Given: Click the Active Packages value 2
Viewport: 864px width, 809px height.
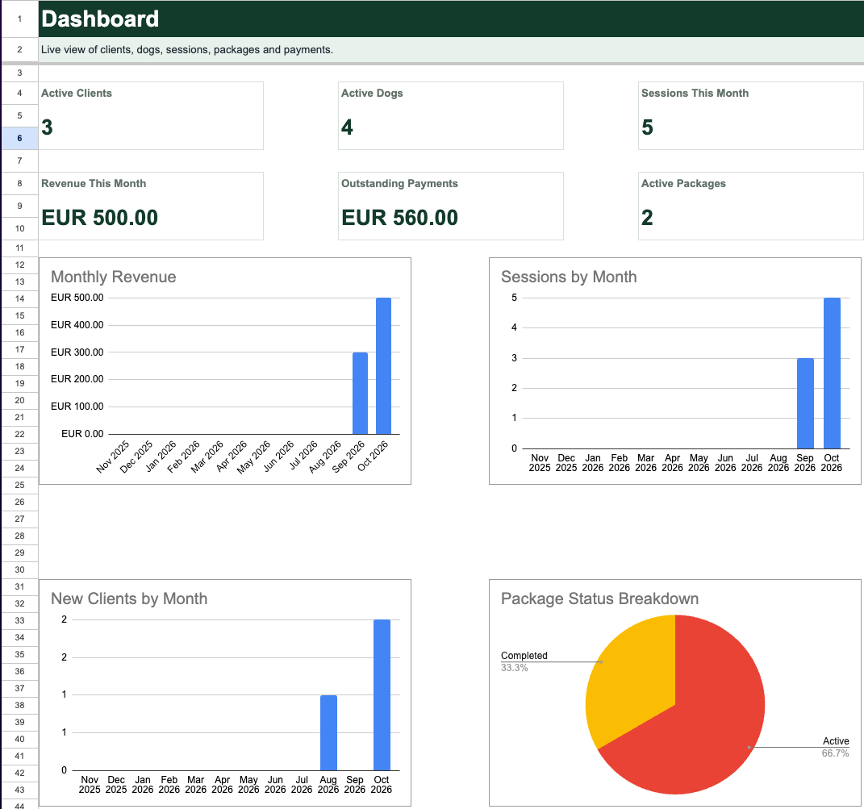Looking at the screenshot, I should pyautogui.click(x=648, y=218).
